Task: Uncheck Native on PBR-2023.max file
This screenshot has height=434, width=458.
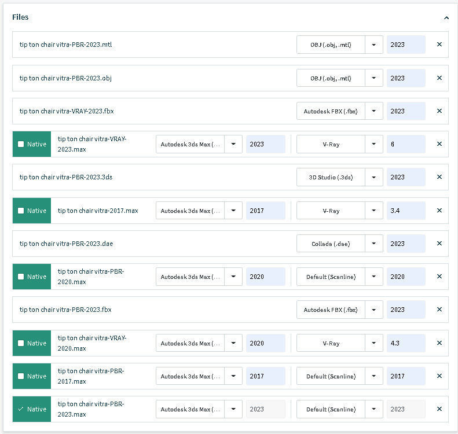Action: point(21,409)
